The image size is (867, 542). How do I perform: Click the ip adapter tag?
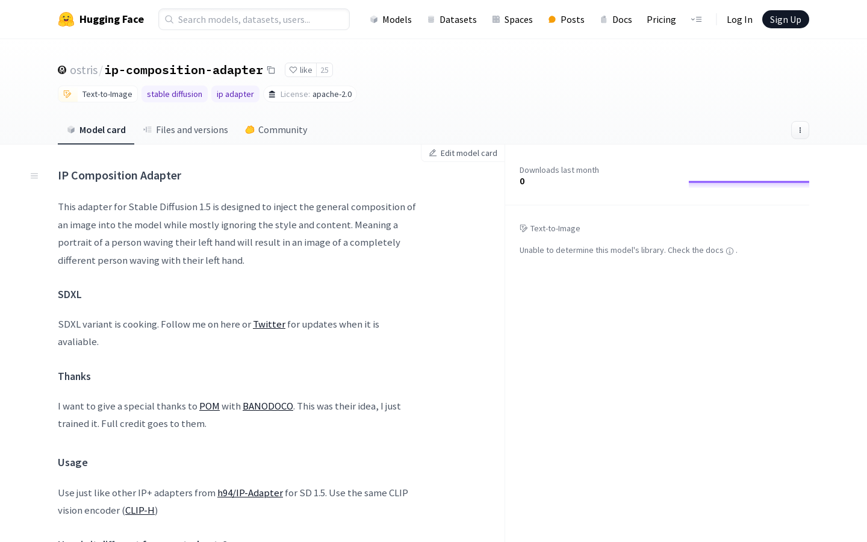pos(235,94)
